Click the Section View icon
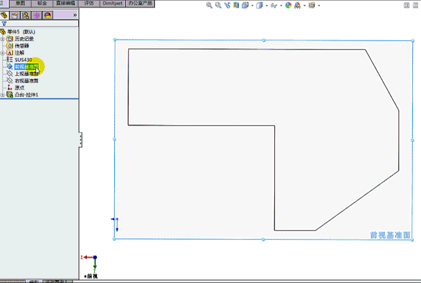 (236, 5)
